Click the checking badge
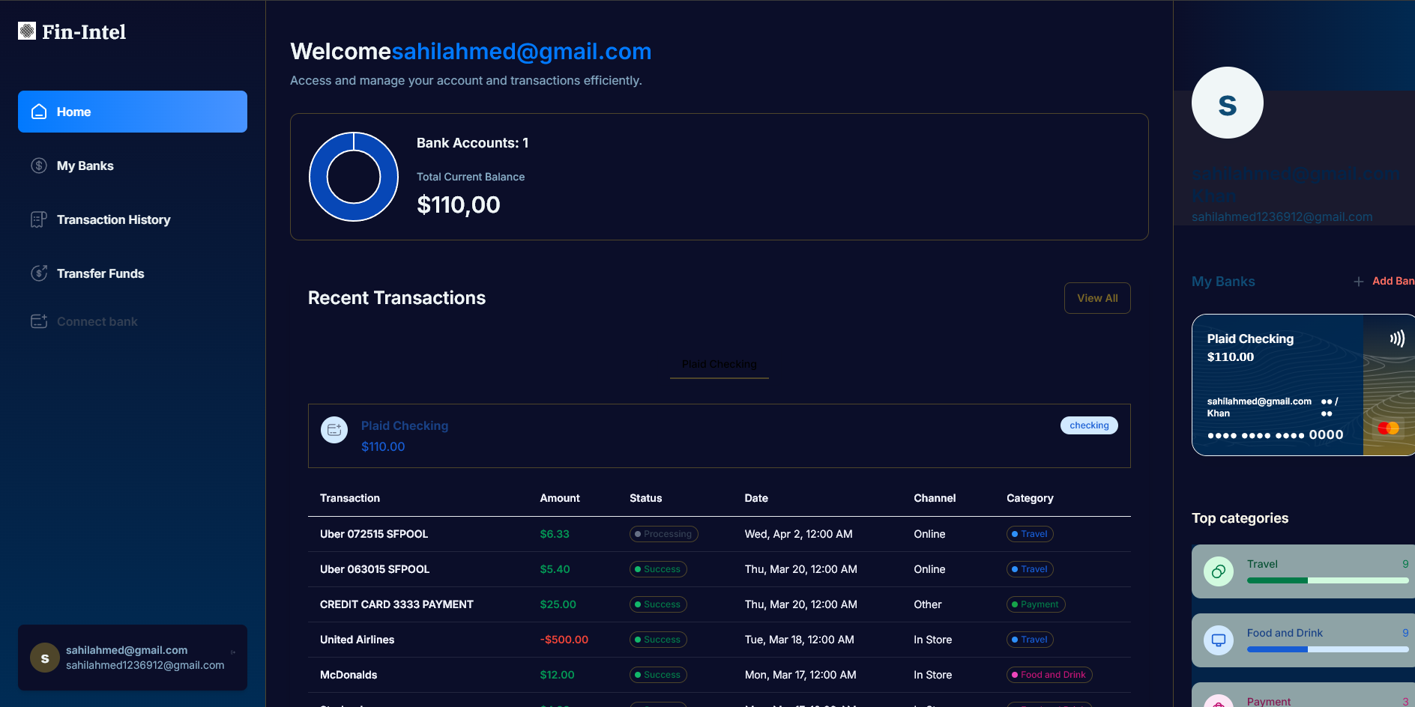This screenshot has height=707, width=1415. (1089, 425)
